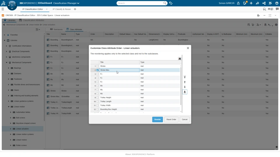Image resolution: width=280 pixels, height=157 pixels.
Task: Check the Stroke attribute checkbox
Action: 97,66
